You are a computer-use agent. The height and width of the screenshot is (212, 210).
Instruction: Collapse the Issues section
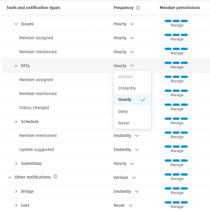[x=16, y=24]
